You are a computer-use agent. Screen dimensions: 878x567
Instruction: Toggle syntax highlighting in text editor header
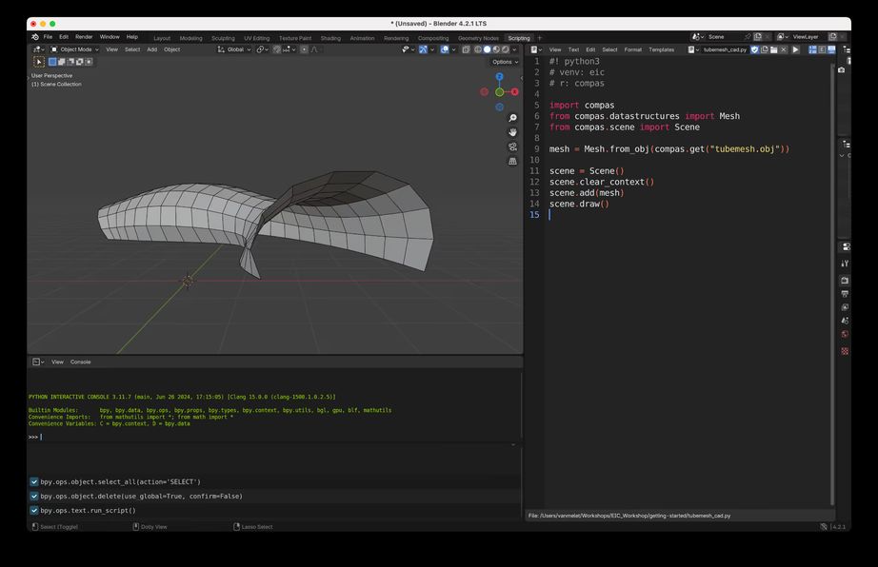[831, 49]
